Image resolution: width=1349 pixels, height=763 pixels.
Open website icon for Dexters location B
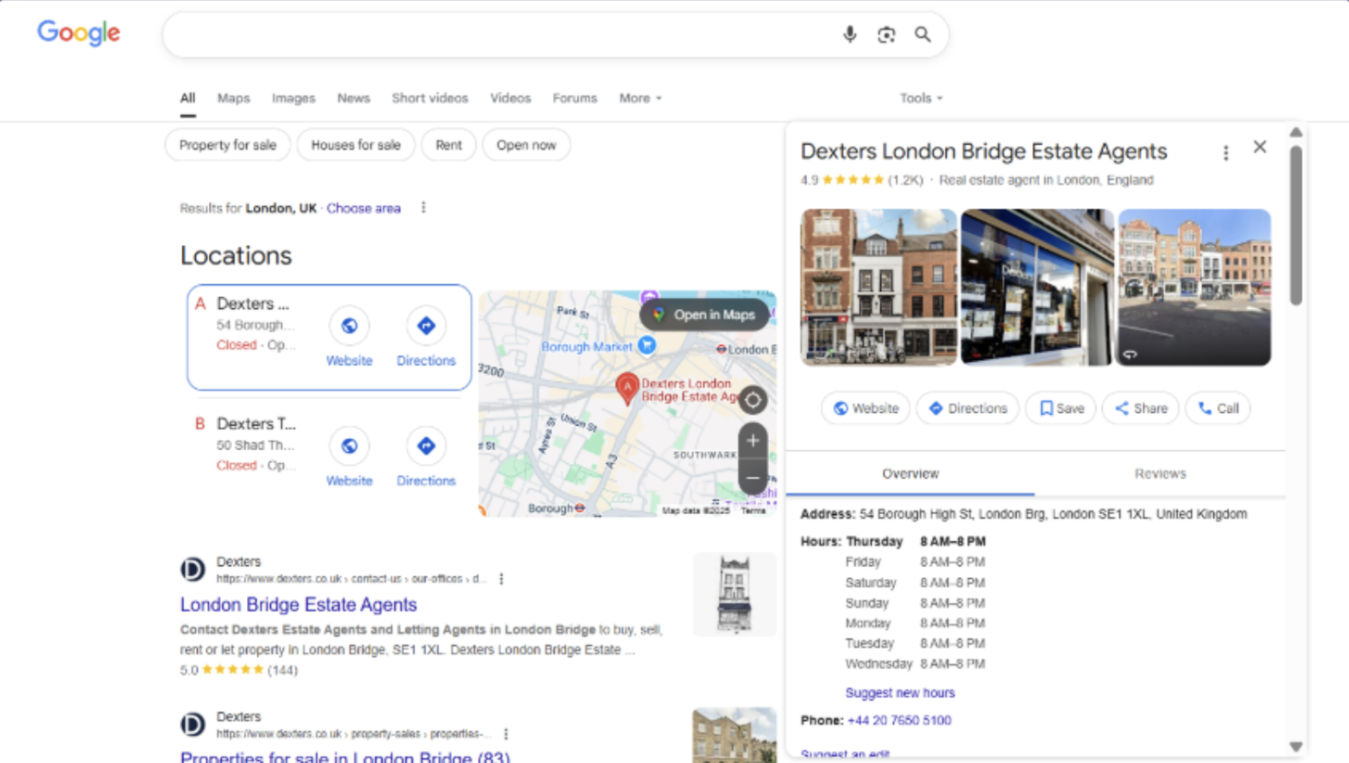point(349,446)
